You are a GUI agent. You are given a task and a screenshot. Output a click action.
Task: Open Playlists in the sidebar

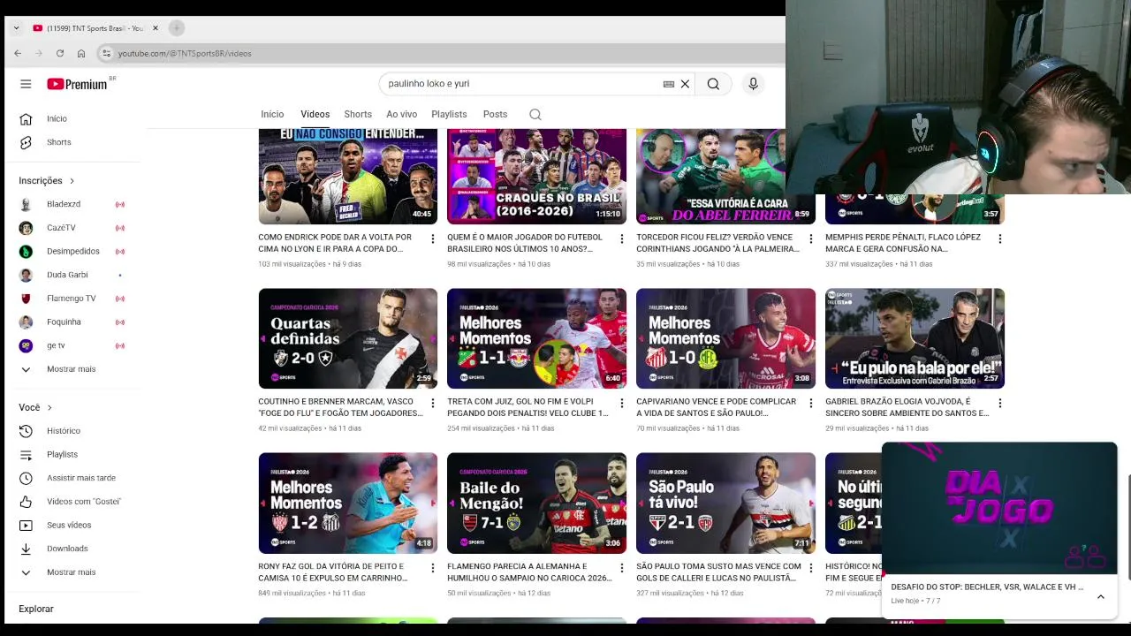coord(62,454)
